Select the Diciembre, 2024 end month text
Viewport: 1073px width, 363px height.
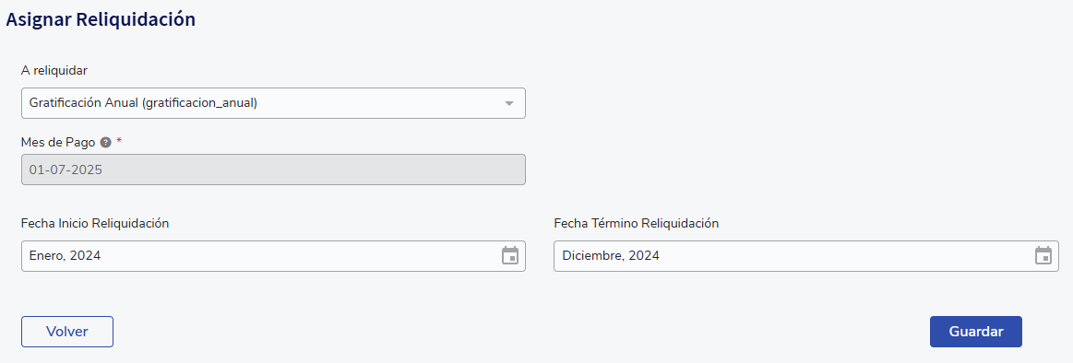coord(611,256)
